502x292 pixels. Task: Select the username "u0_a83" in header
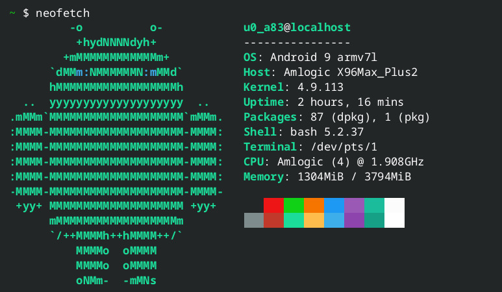pos(264,27)
